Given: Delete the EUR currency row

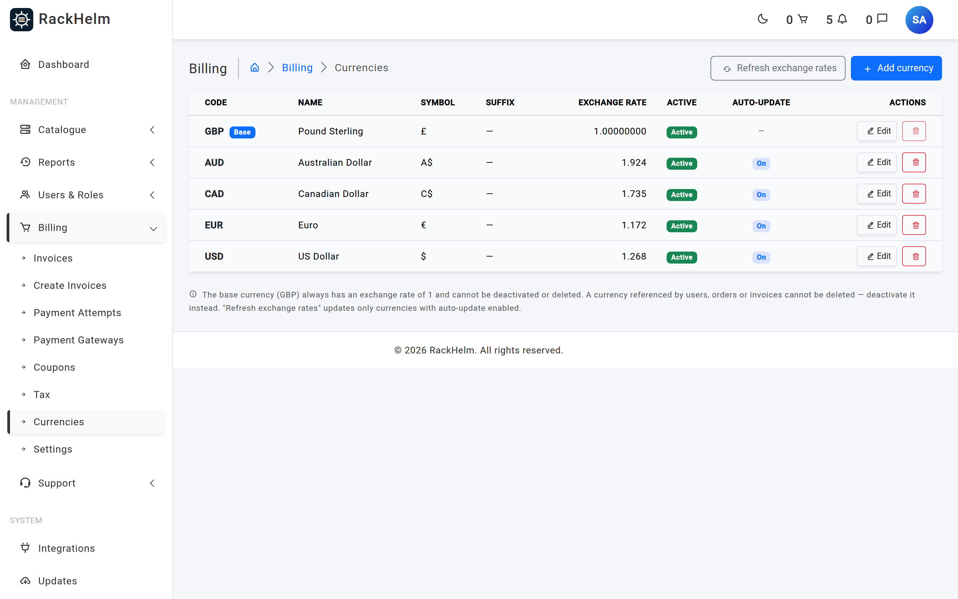Looking at the screenshot, I should [x=914, y=225].
